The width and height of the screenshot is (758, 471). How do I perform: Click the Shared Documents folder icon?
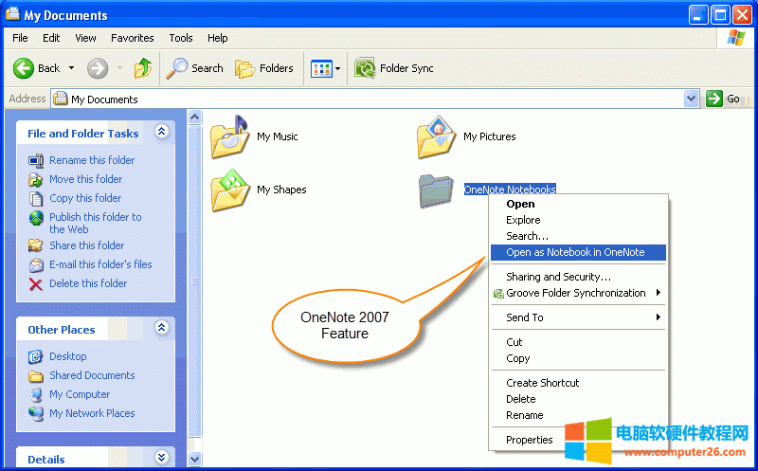tap(36, 376)
